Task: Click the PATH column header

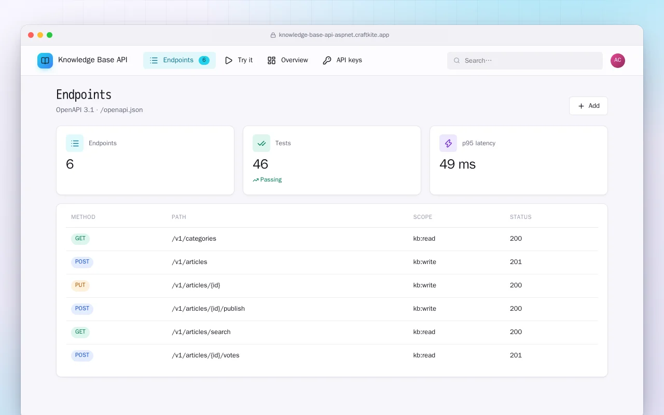Action: pyautogui.click(x=179, y=217)
